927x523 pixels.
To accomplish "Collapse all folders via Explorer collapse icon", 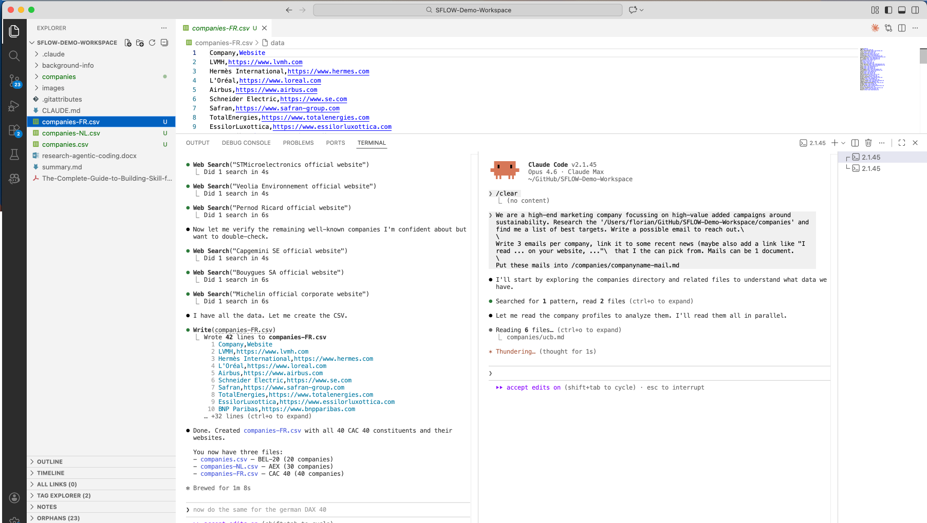I will click(164, 43).
